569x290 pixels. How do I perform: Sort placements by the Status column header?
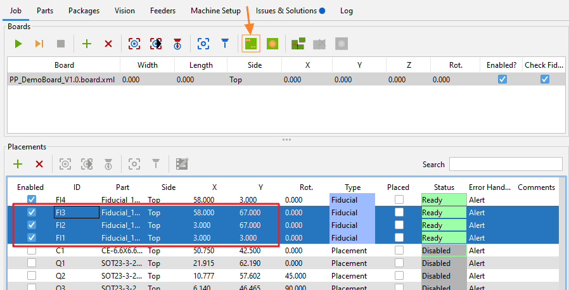pyautogui.click(x=444, y=187)
